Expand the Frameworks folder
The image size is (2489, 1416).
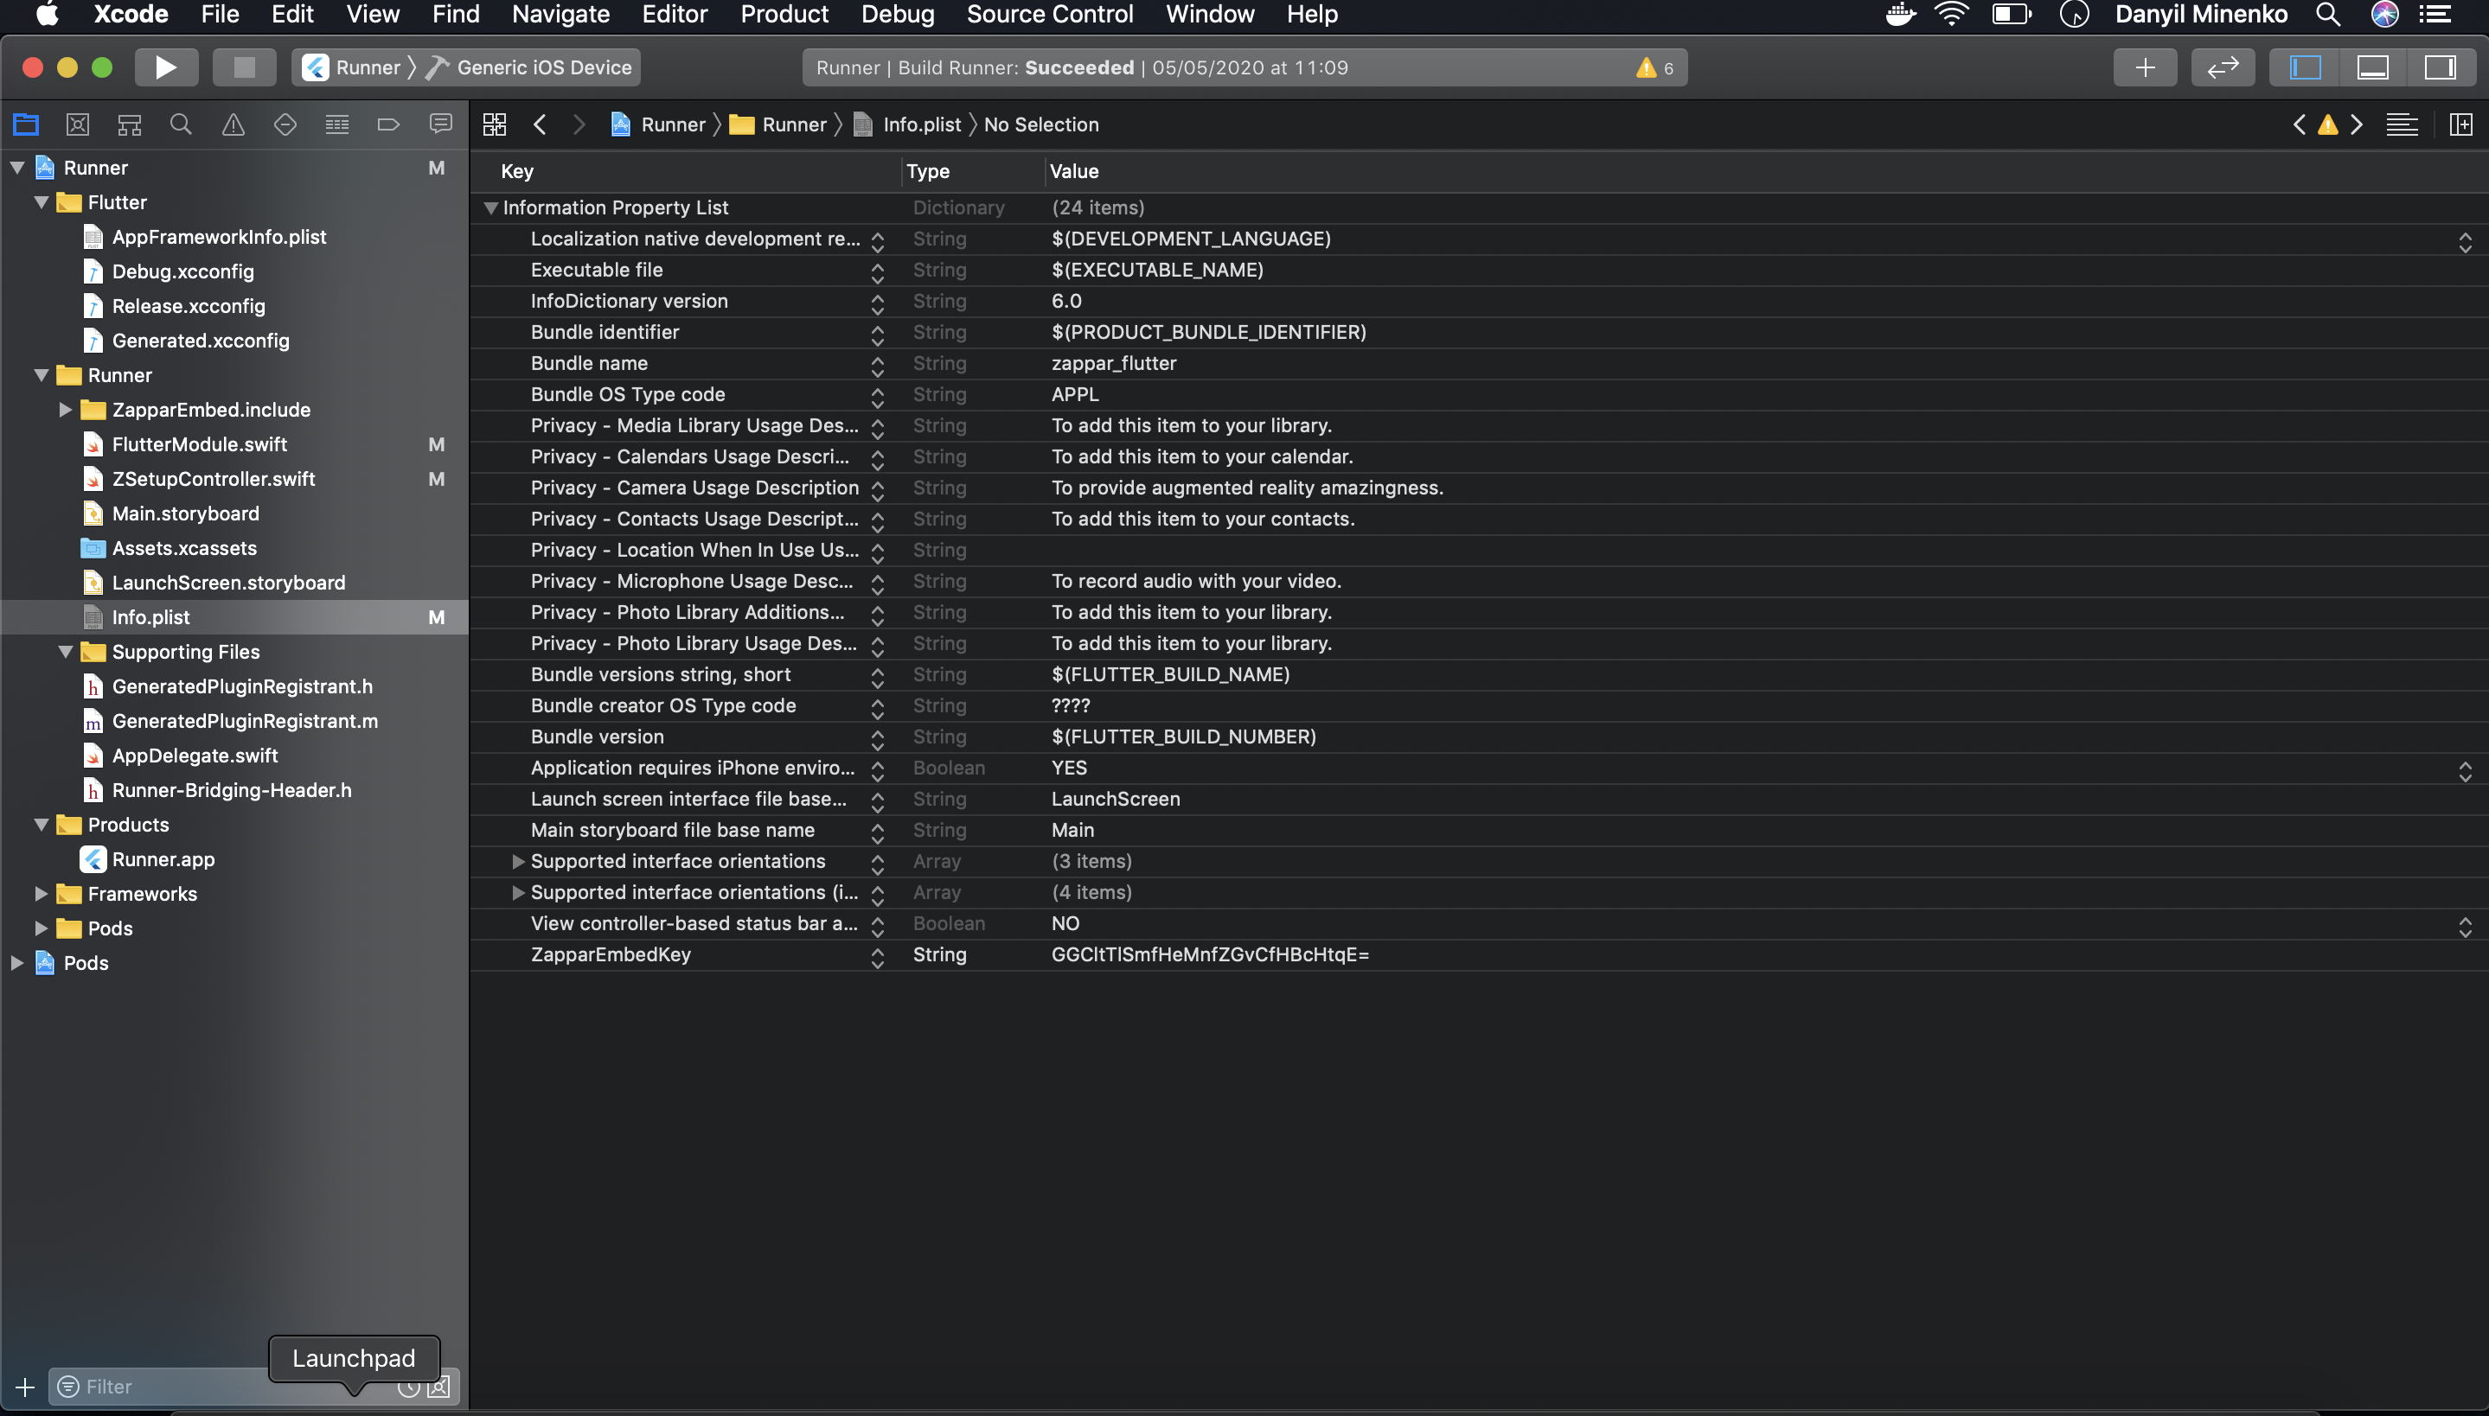tap(42, 894)
